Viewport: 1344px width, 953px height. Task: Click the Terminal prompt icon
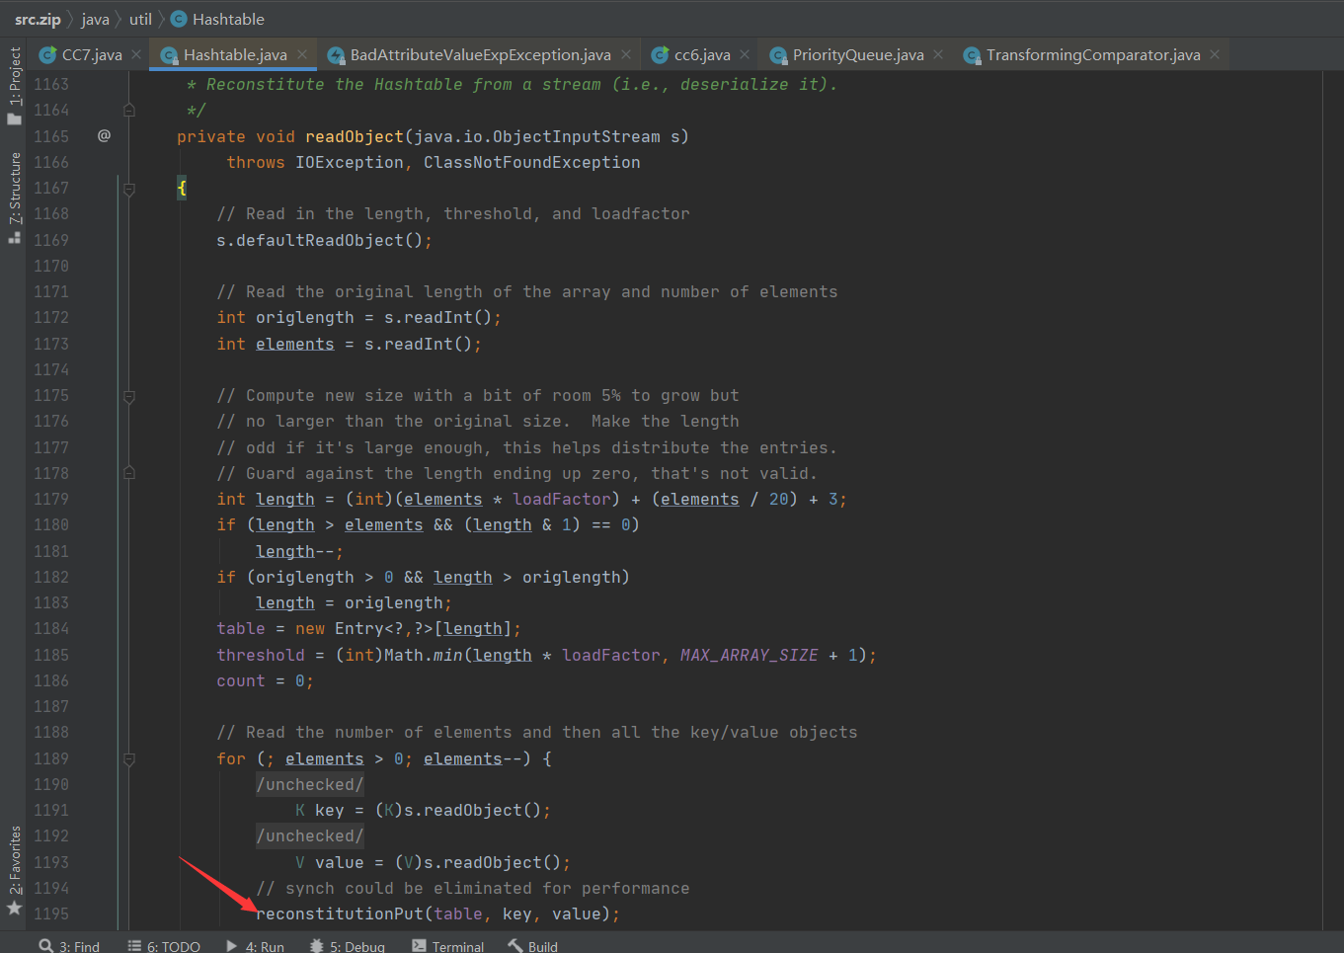pos(419,946)
